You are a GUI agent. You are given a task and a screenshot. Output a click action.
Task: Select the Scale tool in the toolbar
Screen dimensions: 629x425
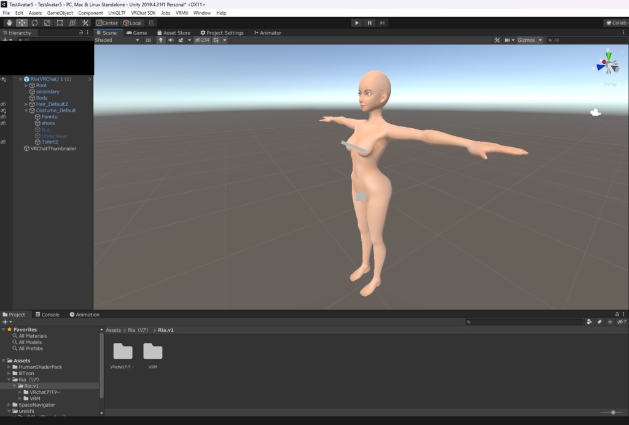[x=47, y=23]
